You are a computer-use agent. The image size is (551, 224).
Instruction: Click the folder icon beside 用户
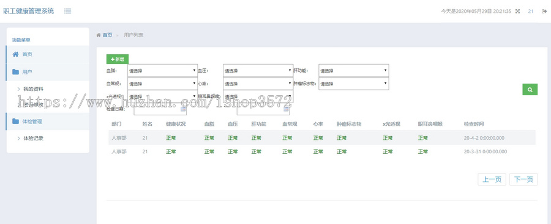click(15, 72)
